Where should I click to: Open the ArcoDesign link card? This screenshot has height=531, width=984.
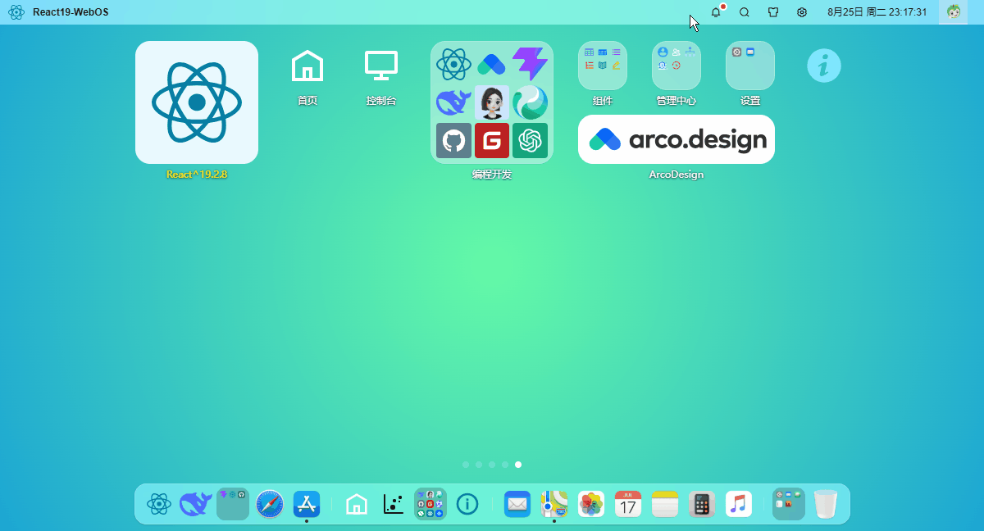click(676, 139)
